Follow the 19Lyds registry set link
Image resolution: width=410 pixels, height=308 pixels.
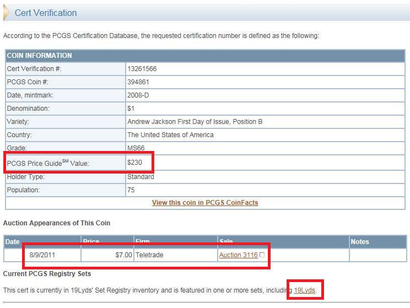click(305, 290)
